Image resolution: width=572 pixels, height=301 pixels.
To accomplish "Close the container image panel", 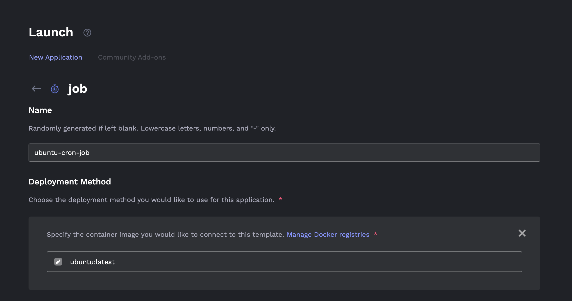I will [x=522, y=233].
